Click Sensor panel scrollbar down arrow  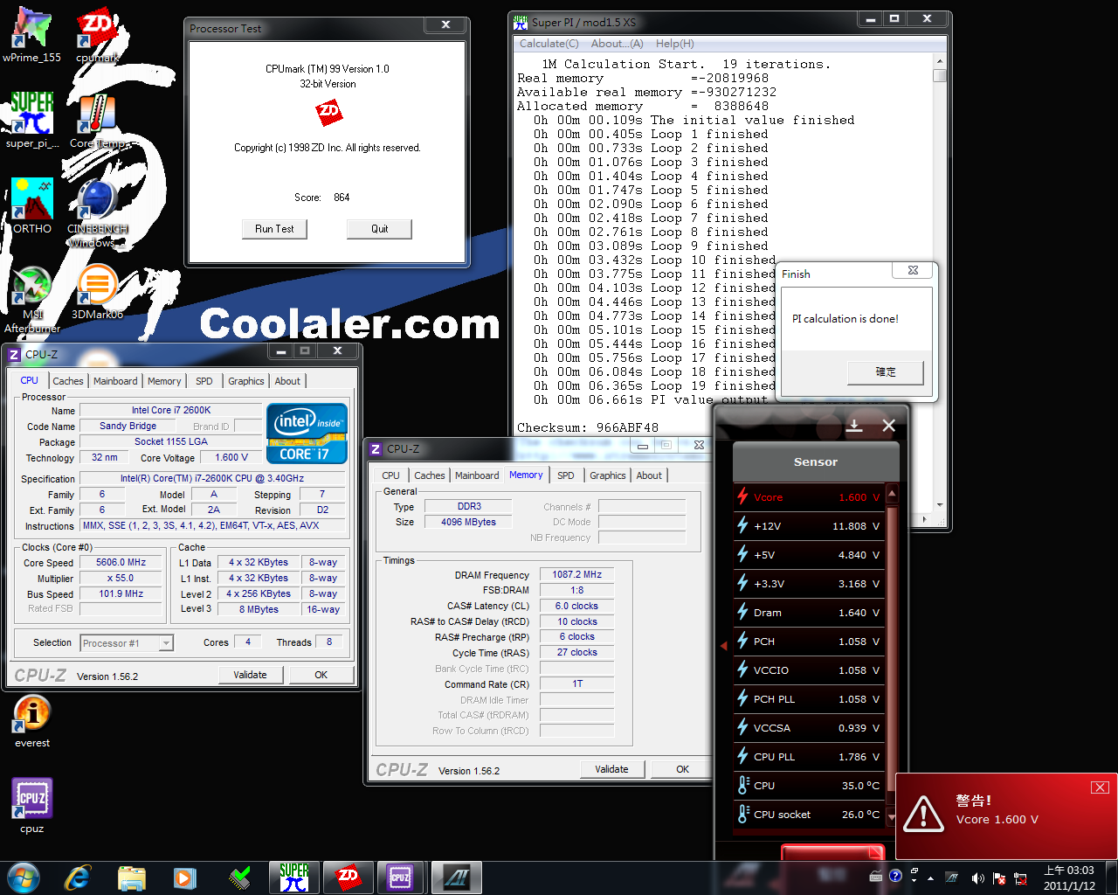tap(892, 816)
